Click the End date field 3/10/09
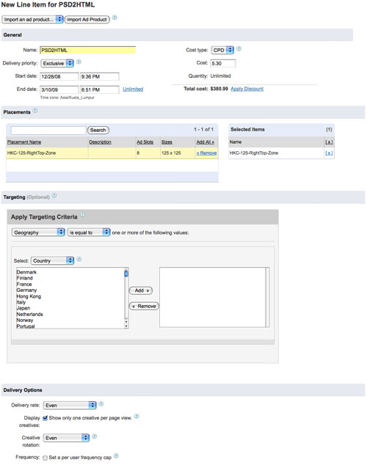367x465 pixels. 59,89
